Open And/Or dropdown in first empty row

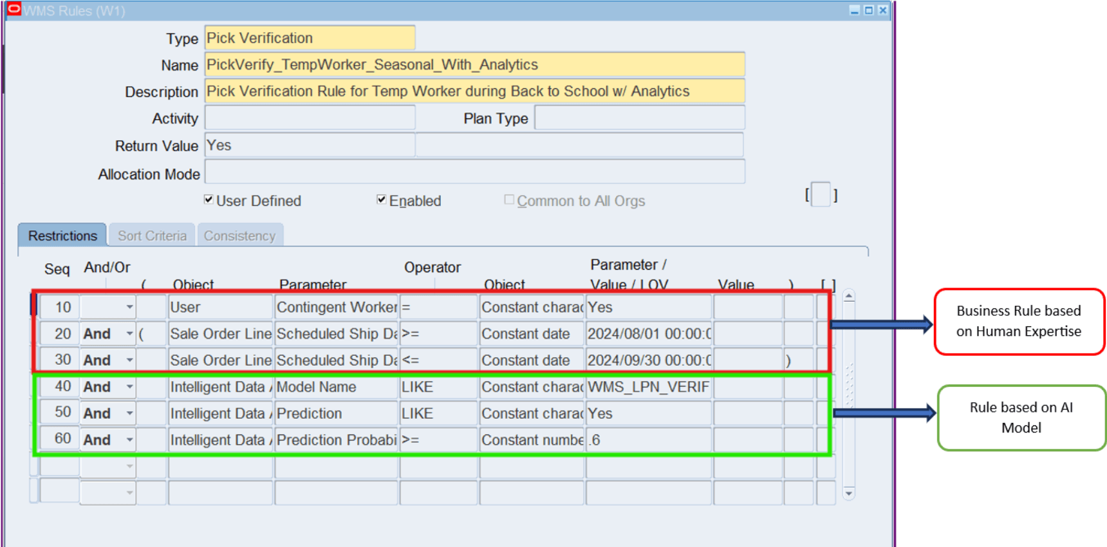click(129, 466)
